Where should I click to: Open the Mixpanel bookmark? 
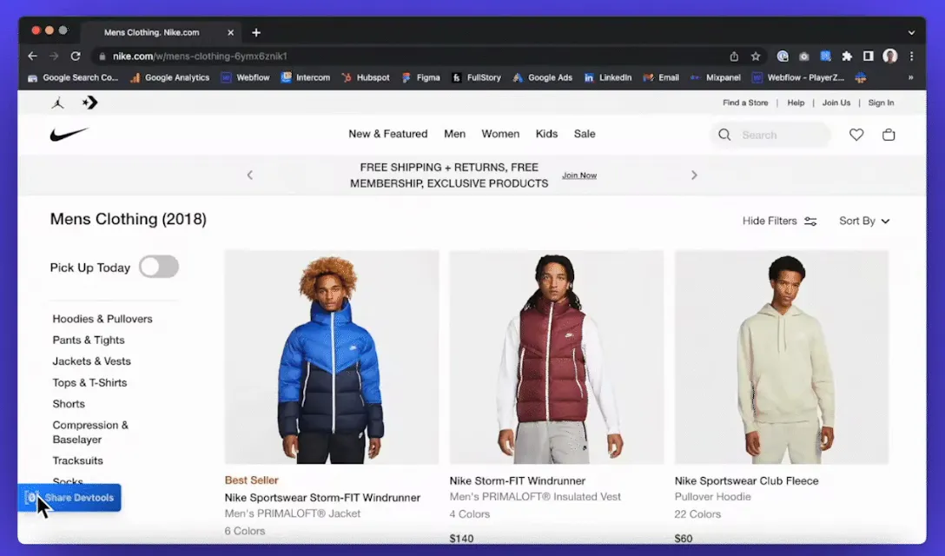click(716, 77)
